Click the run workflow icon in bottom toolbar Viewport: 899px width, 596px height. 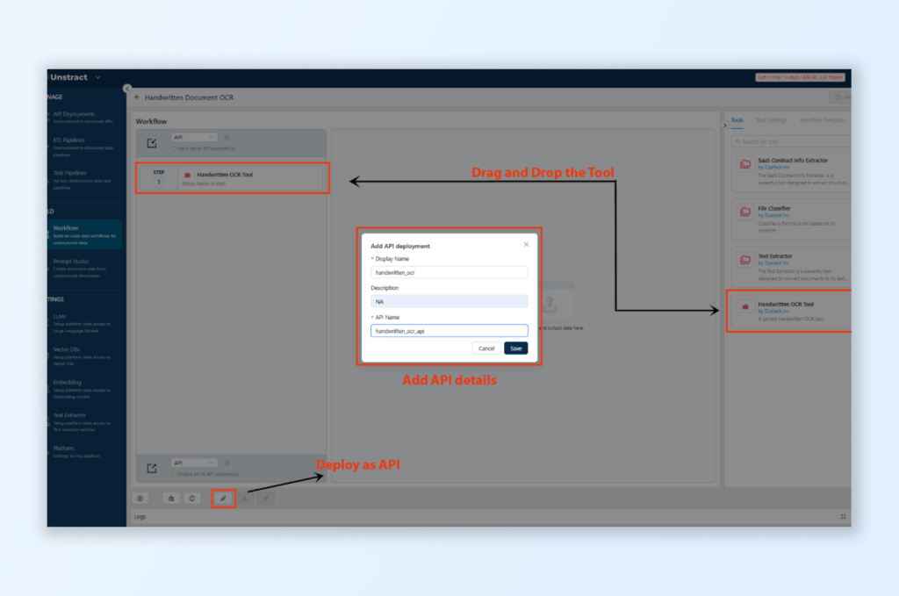pos(140,498)
